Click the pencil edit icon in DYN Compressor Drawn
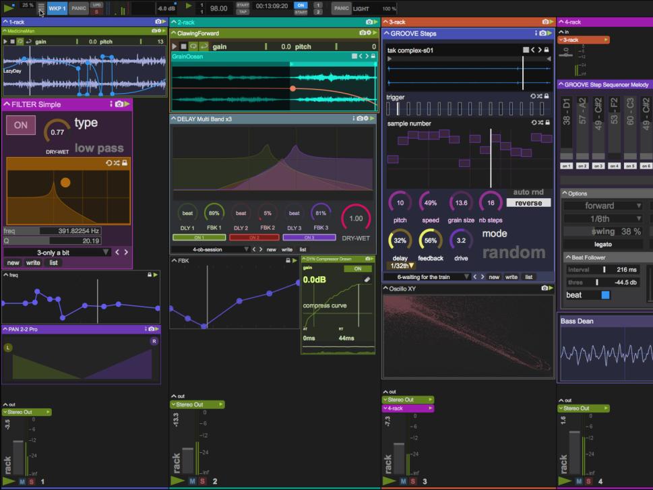 (368, 279)
